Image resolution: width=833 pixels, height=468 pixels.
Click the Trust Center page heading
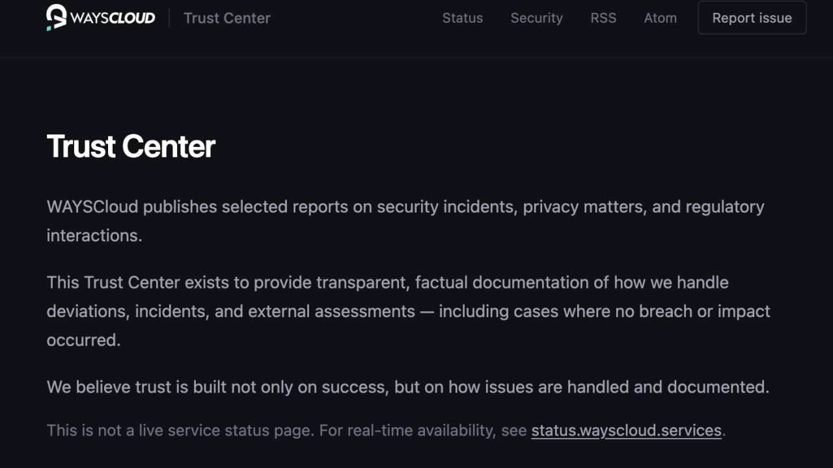(x=130, y=146)
